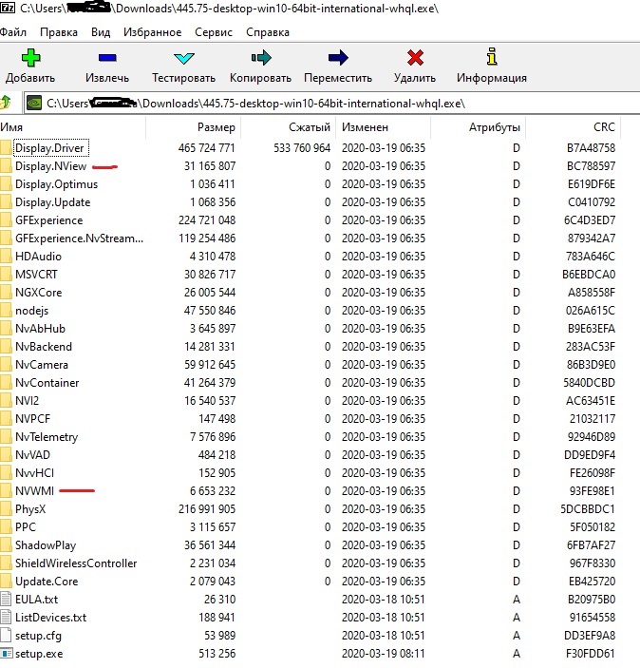The image size is (640, 668).
Task: Select the MSVCRT folder name
Action: coord(36,274)
